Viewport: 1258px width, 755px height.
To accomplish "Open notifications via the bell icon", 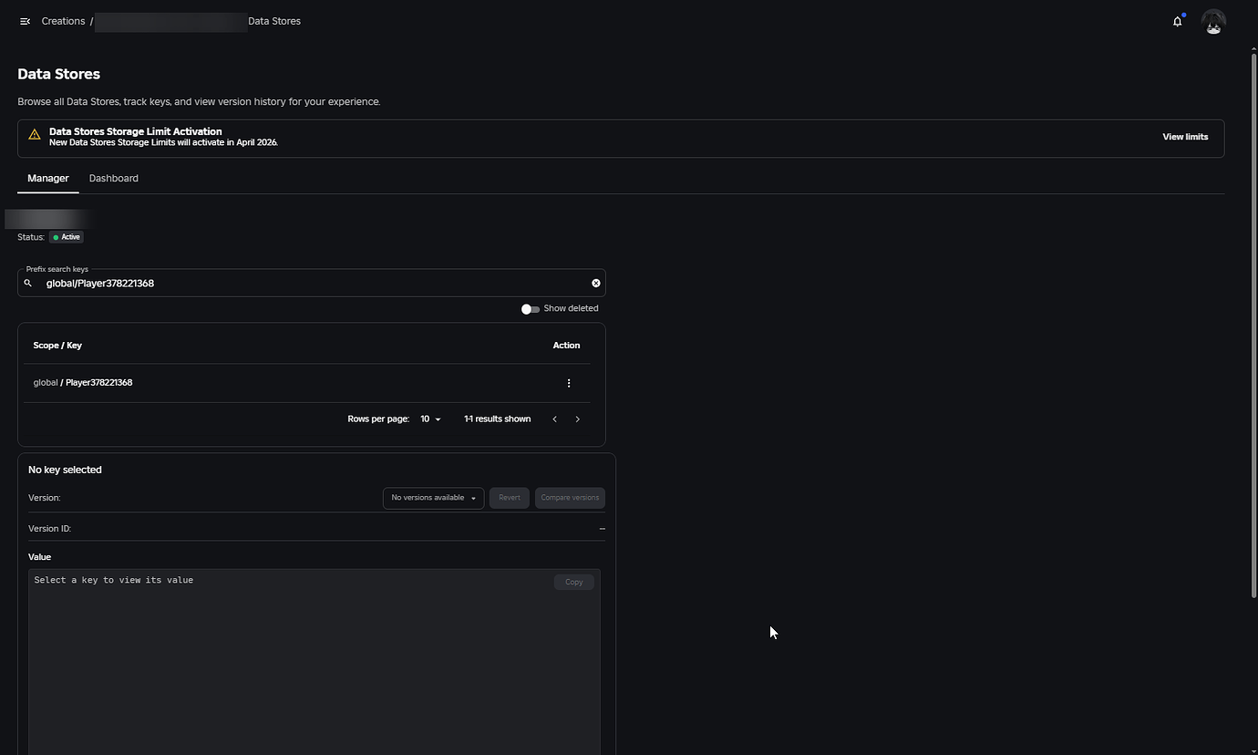I will click(x=1177, y=21).
